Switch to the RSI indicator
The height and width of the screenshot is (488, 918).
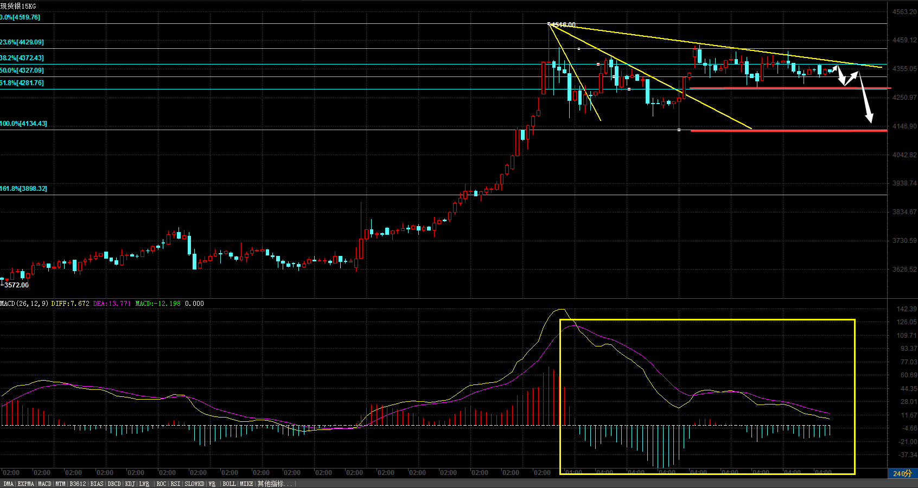175,484
